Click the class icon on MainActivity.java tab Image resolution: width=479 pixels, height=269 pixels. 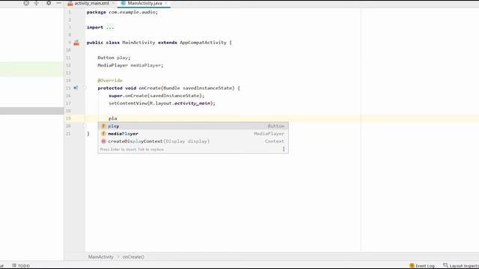click(123, 3)
